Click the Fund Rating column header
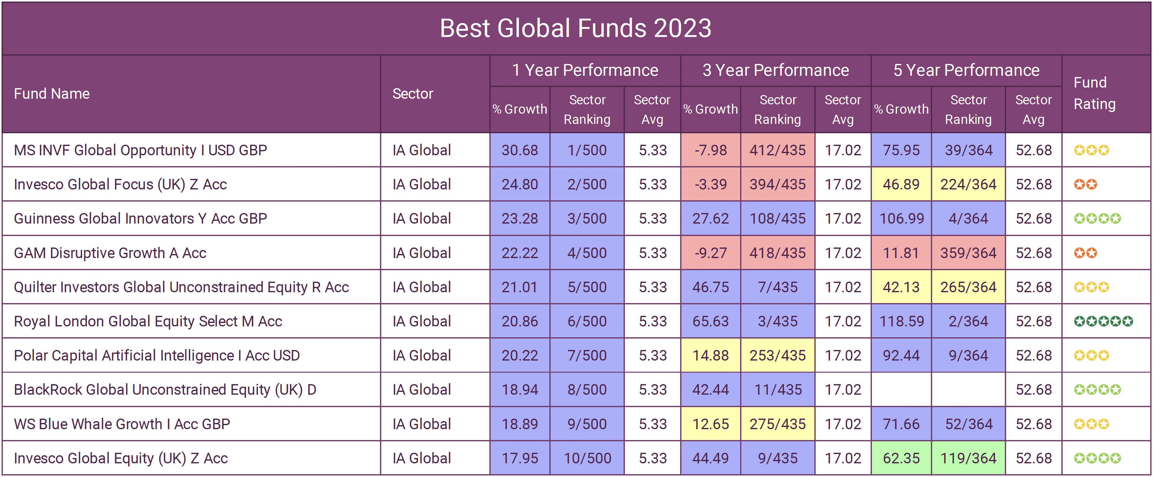 click(1094, 93)
